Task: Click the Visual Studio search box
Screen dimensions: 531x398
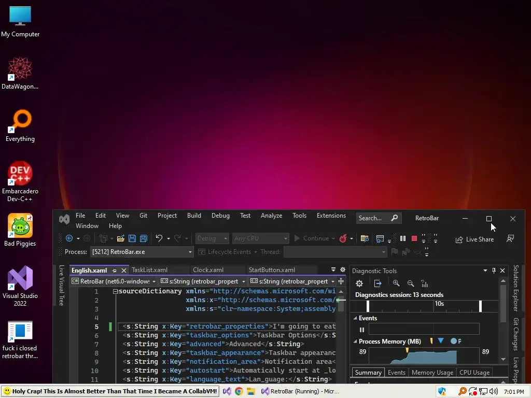Action: point(378,218)
